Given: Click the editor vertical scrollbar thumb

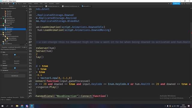Looking at the screenshot, I should [x=191, y=35].
